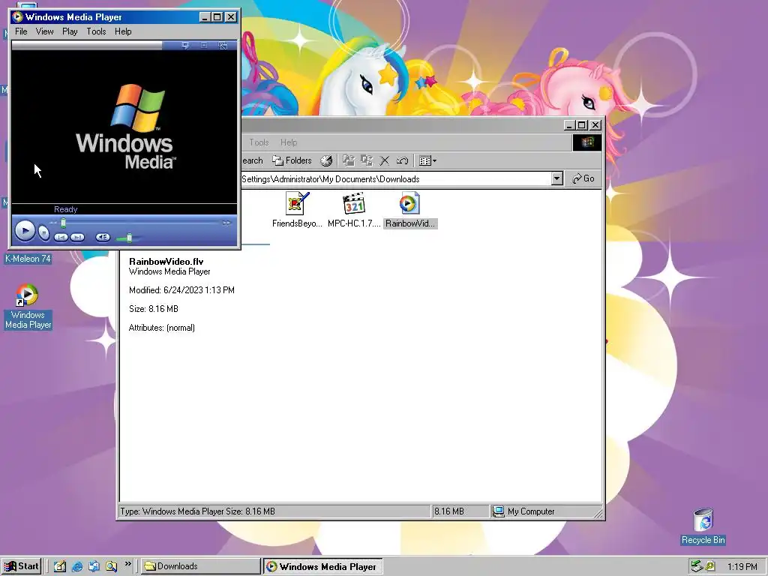Skip to next track in Media Player

[x=77, y=238]
